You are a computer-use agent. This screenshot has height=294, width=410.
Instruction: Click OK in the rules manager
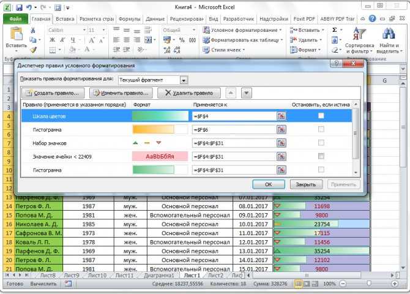pyautogui.click(x=269, y=184)
